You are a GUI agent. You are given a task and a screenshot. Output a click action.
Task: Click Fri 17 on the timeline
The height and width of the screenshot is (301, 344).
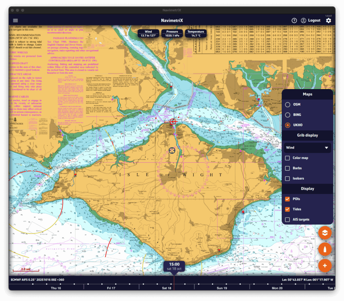tap(111, 288)
